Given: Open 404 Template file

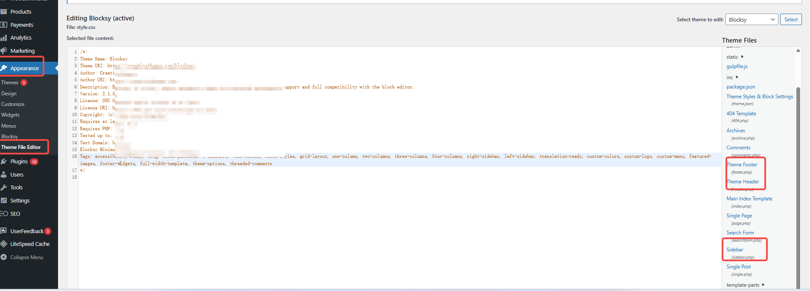Looking at the screenshot, I should pyautogui.click(x=741, y=114).
